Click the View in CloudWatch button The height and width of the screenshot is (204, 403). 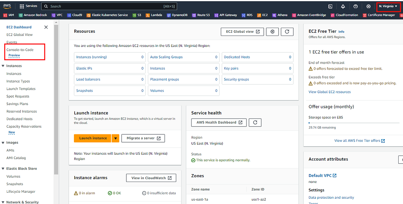point(151,178)
